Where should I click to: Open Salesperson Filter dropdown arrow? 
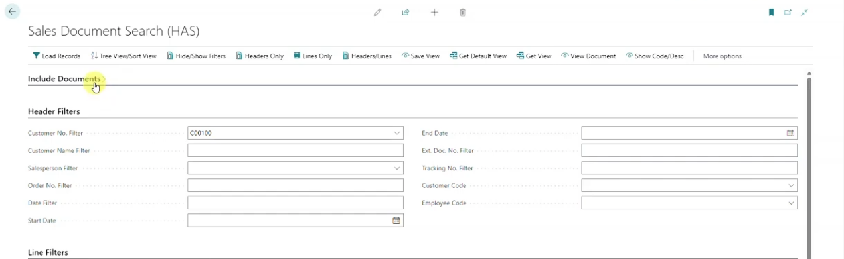point(397,168)
